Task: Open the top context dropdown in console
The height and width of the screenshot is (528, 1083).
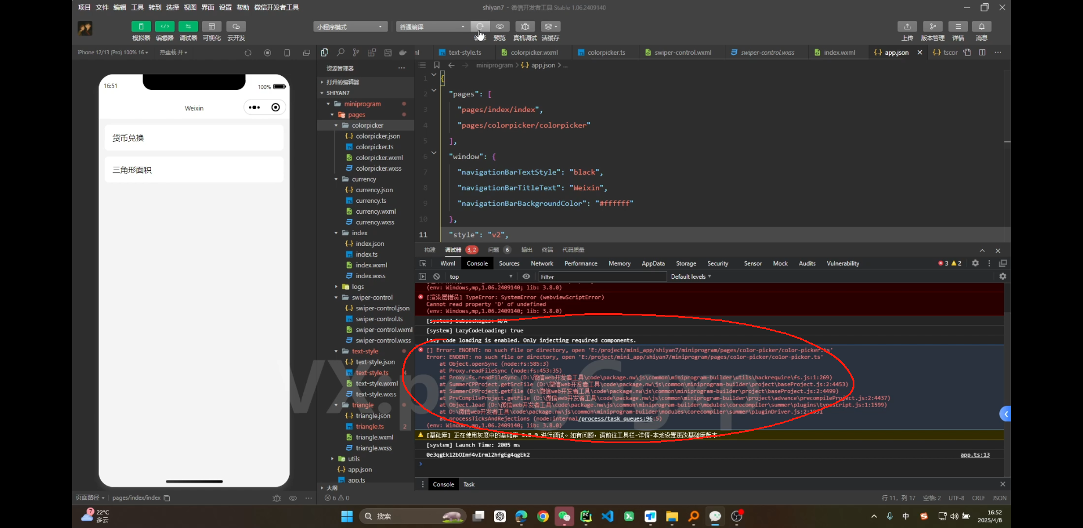Action: point(481,276)
